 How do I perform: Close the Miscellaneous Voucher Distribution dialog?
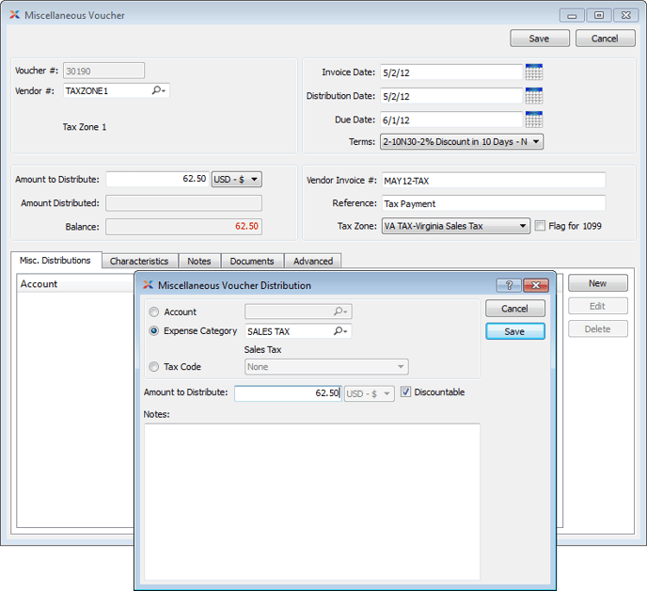(535, 285)
